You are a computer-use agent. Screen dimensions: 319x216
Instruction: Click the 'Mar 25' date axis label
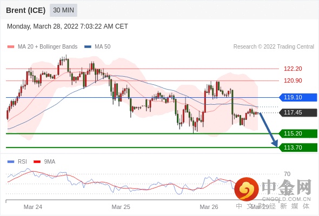(x=121, y=207)
